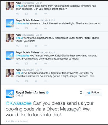The image size is (108, 125).
Task: Open the Royal Dutch Airlines name in the main tweet
Action: pyautogui.click(x=30, y=93)
